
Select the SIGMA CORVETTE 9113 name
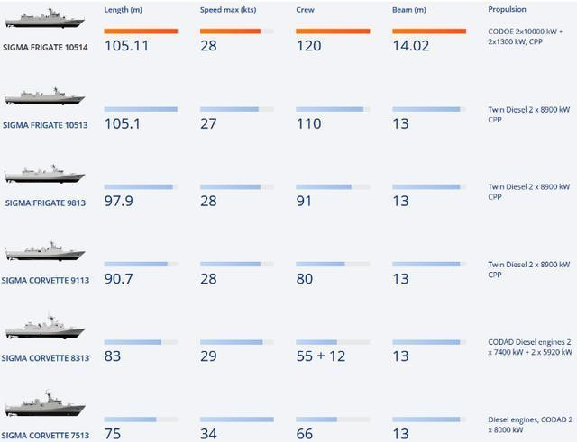44,280
